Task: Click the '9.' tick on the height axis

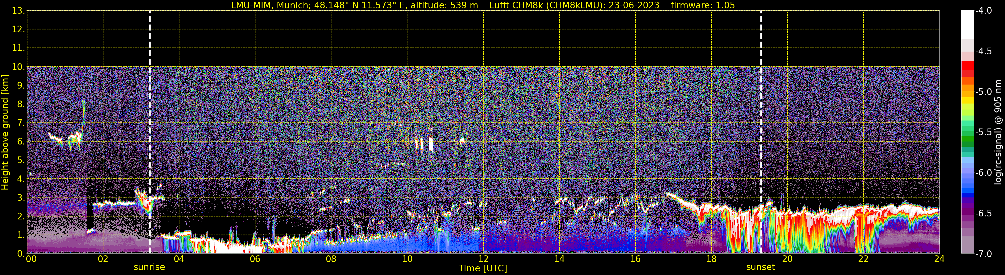Action: pyautogui.click(x=21, y=86)
